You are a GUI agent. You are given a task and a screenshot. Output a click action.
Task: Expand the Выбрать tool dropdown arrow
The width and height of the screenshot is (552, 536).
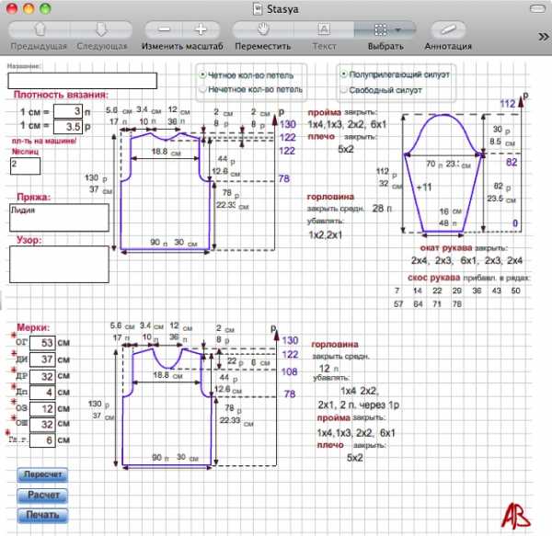(398, 29)
